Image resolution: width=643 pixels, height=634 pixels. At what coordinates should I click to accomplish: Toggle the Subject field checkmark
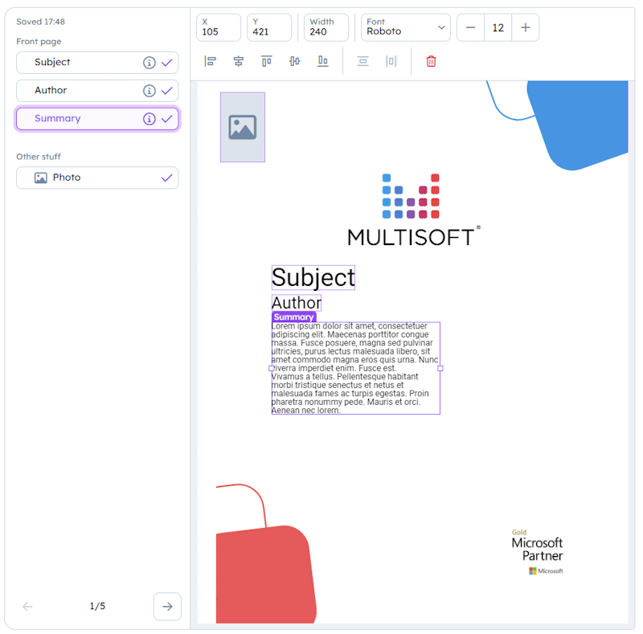pyautogui.click(x=167, y=63)
